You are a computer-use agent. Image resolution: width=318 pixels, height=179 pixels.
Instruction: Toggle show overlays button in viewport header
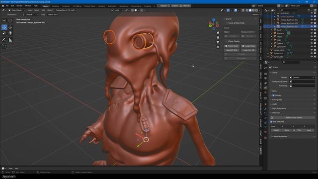(236, 10)
